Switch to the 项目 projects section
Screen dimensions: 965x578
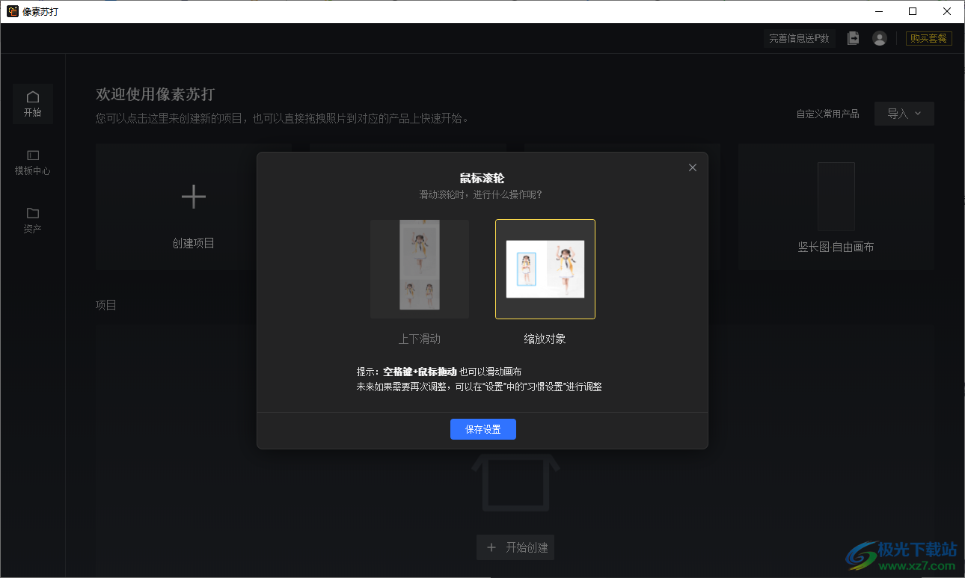[105, 305]
